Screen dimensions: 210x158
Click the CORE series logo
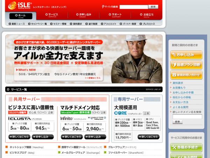coord(120,113)
